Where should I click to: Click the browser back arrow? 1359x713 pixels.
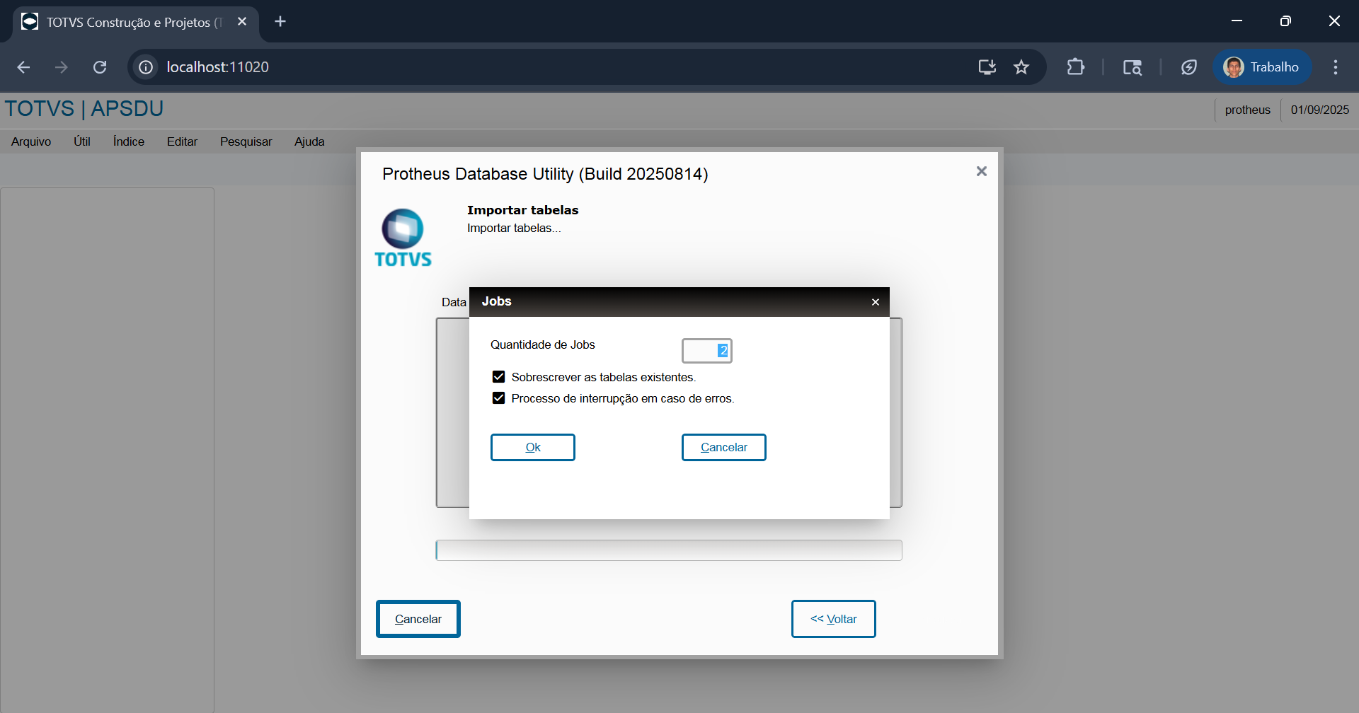click(x=23, y=67)
